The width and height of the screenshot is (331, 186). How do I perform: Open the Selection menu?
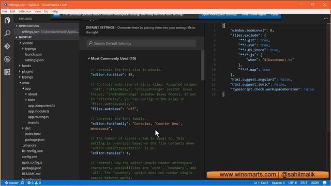pos(25,11)
